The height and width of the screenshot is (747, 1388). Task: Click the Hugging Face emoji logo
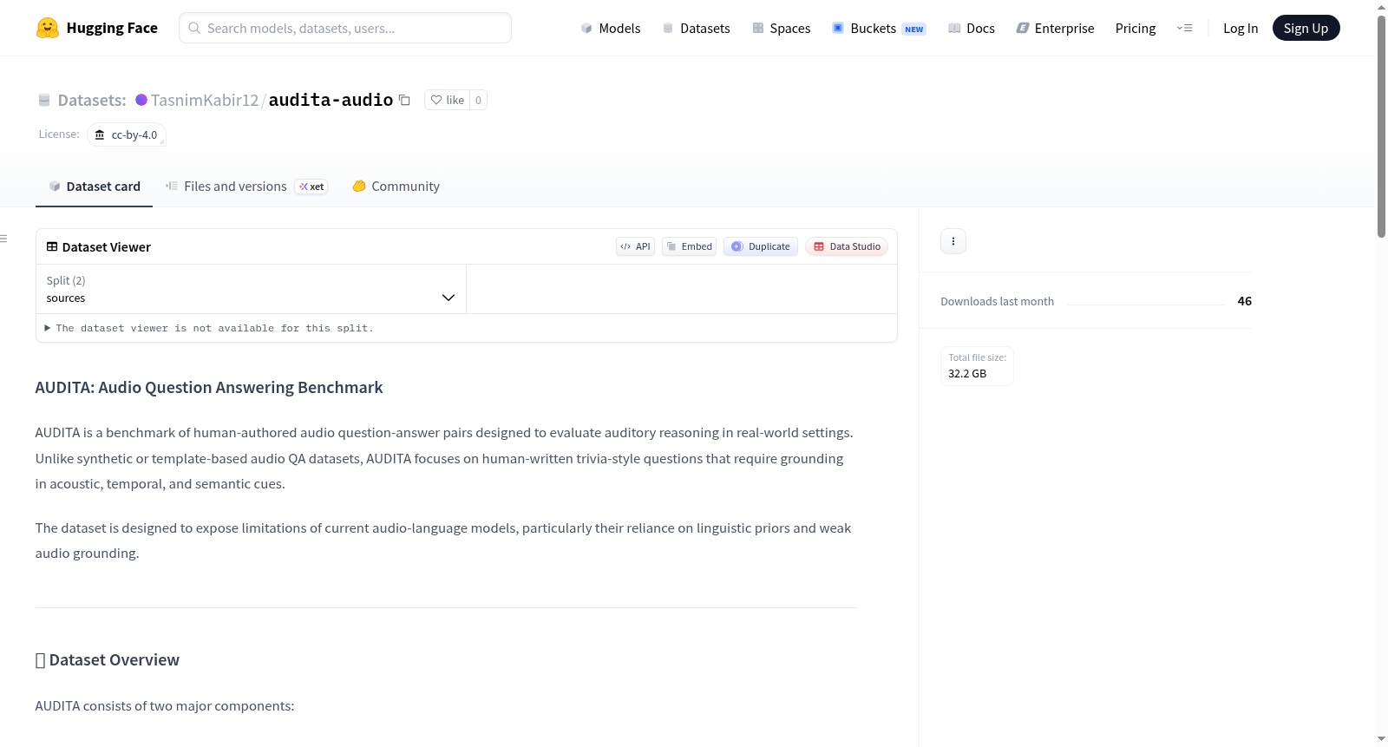(x=47, y=28)
